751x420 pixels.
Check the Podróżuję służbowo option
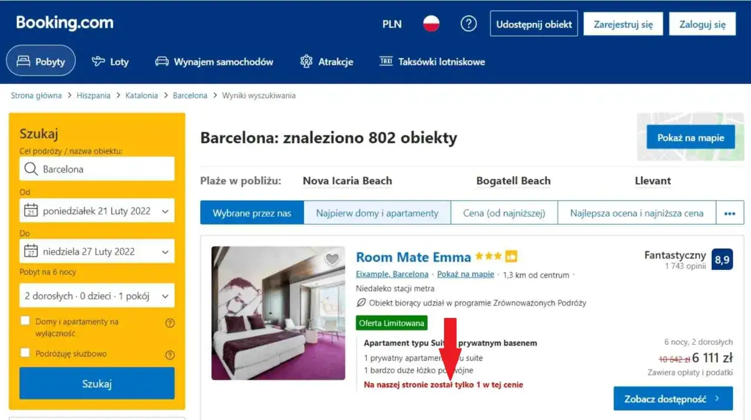25,354
